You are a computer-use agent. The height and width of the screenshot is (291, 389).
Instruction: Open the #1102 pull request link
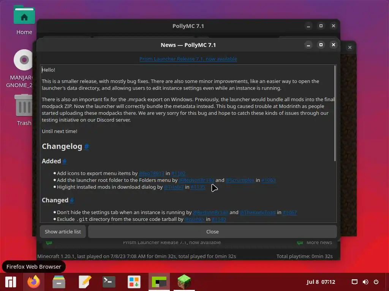tap(179, 174)
